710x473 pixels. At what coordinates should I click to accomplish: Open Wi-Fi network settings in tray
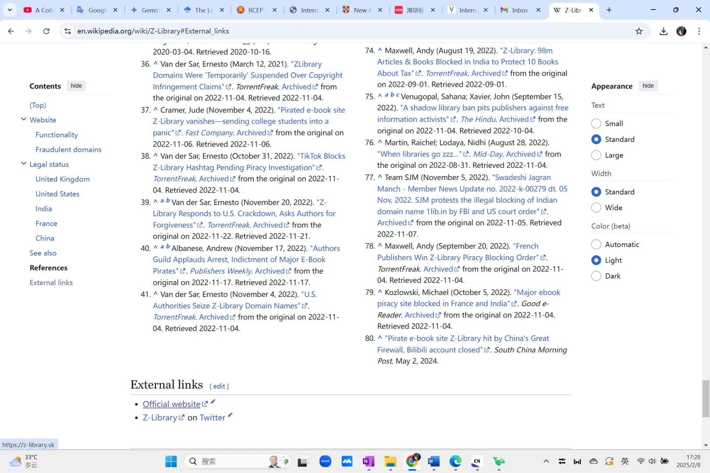(641, 461)
